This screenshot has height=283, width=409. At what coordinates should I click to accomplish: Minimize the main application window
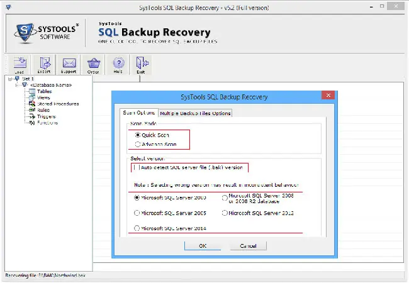coord(371,7)
